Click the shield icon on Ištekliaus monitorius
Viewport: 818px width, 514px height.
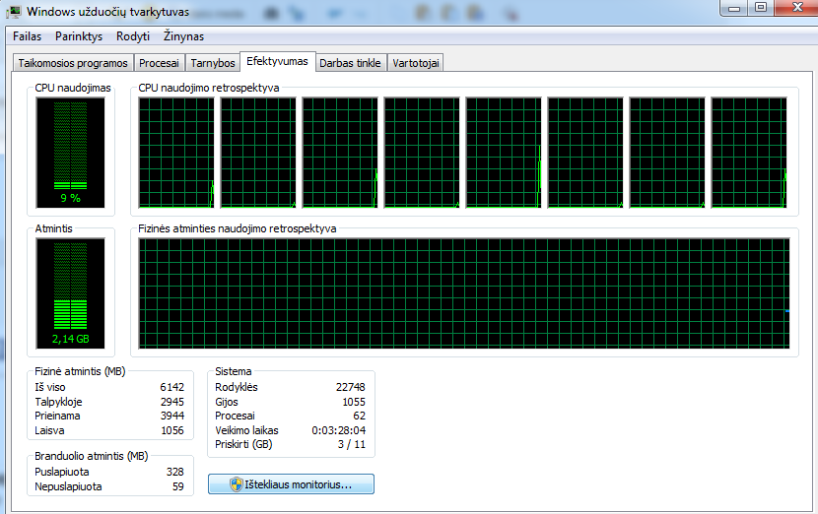point(237,484)
